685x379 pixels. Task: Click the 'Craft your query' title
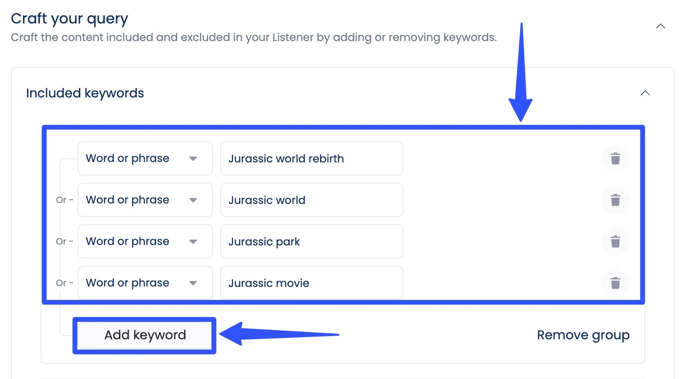[x=69, y=18]
